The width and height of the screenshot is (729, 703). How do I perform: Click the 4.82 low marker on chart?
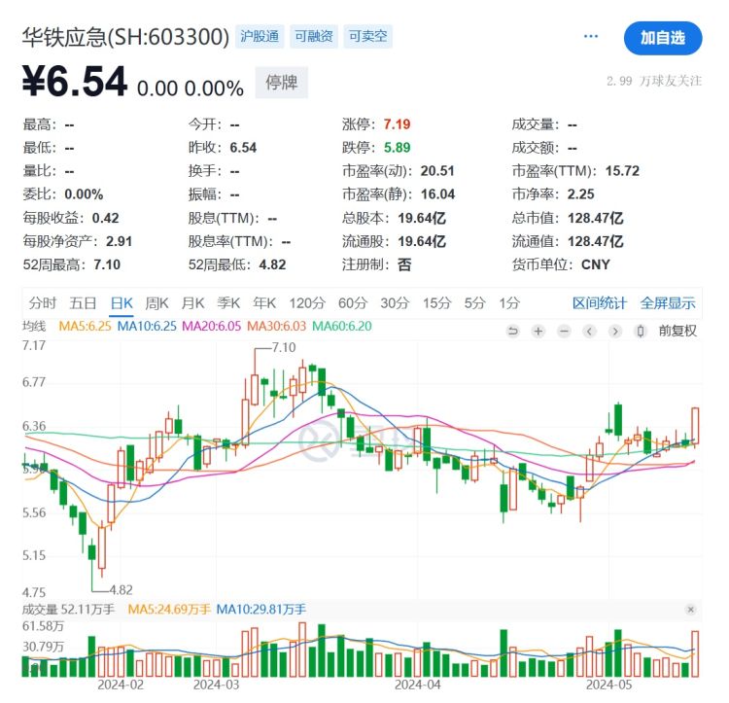(121, 590)
